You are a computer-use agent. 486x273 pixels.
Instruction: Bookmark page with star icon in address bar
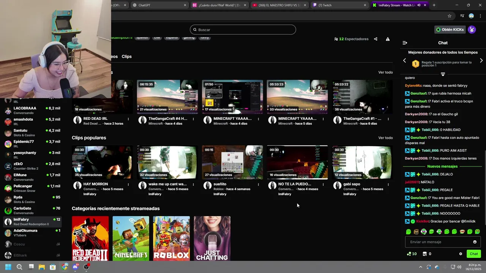(450, 16)
